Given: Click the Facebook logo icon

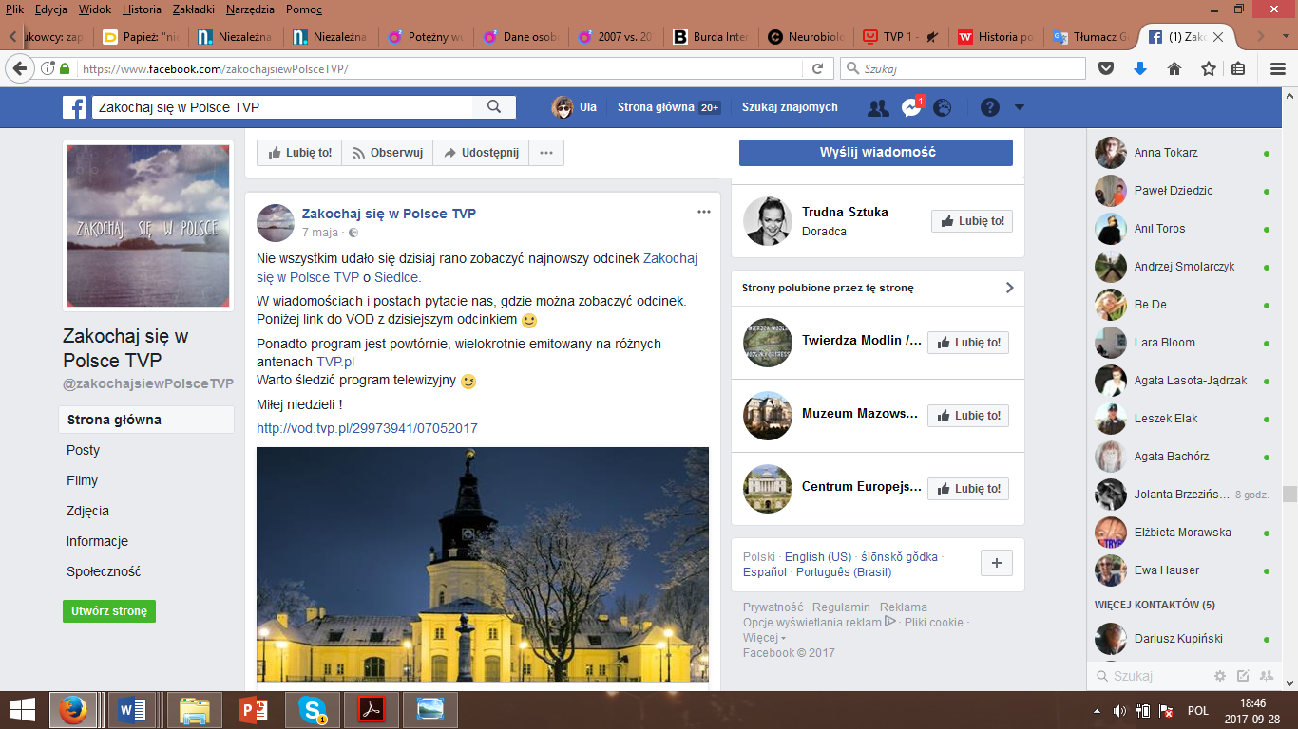Looking at the screenshot, I should coord(74,107).
